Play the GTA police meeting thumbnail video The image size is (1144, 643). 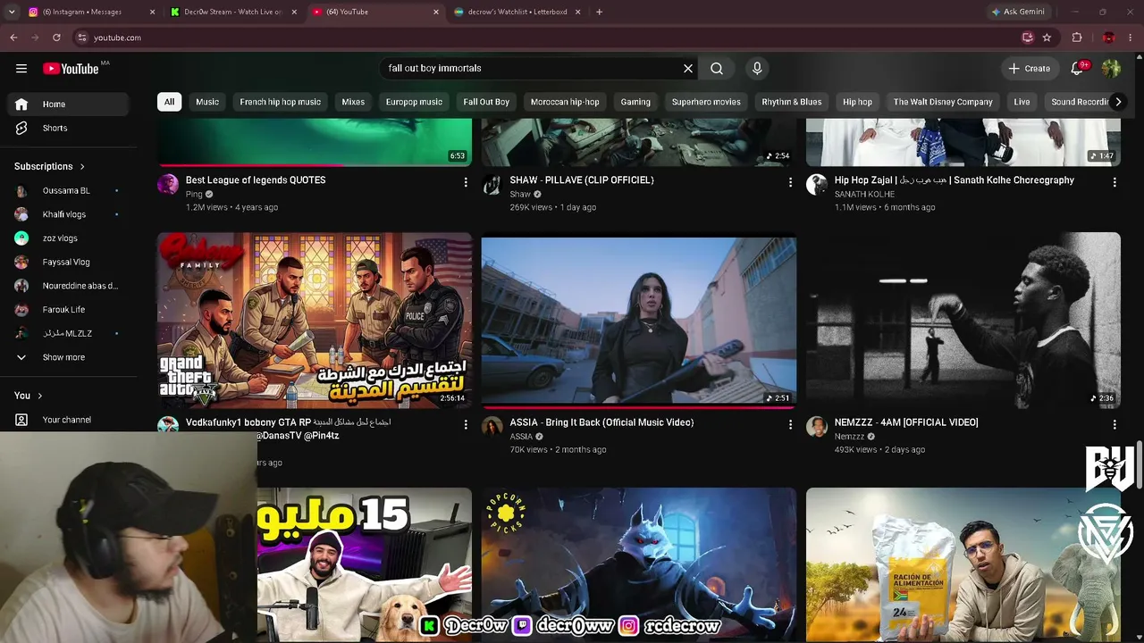point(315,321)
